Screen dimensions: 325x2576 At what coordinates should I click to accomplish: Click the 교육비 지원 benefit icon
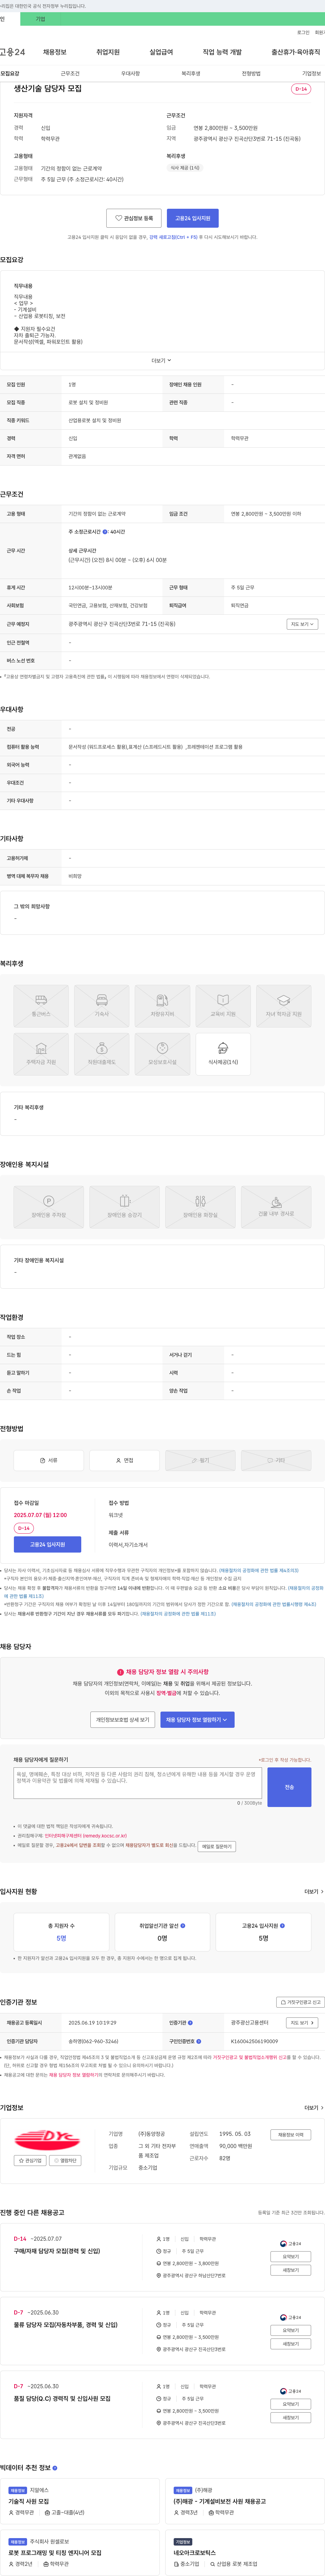(x=223, y=1006)
